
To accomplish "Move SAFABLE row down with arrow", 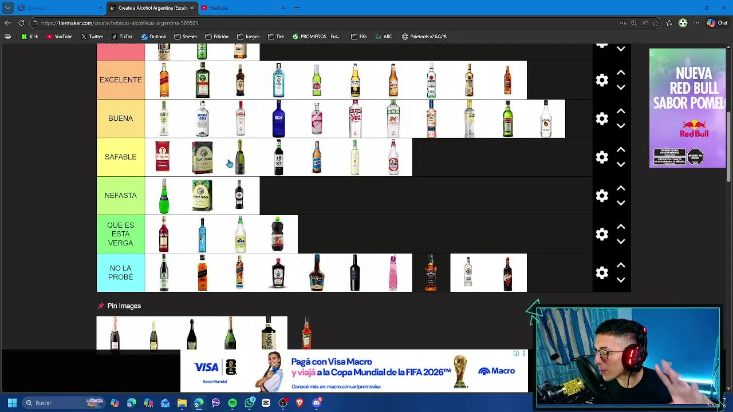I will coord(621,164).
